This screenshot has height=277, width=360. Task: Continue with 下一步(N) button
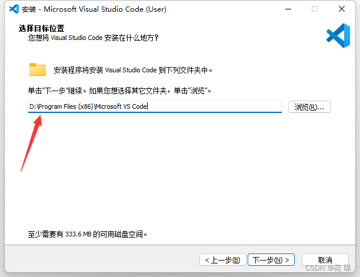(x=271, y=260)
